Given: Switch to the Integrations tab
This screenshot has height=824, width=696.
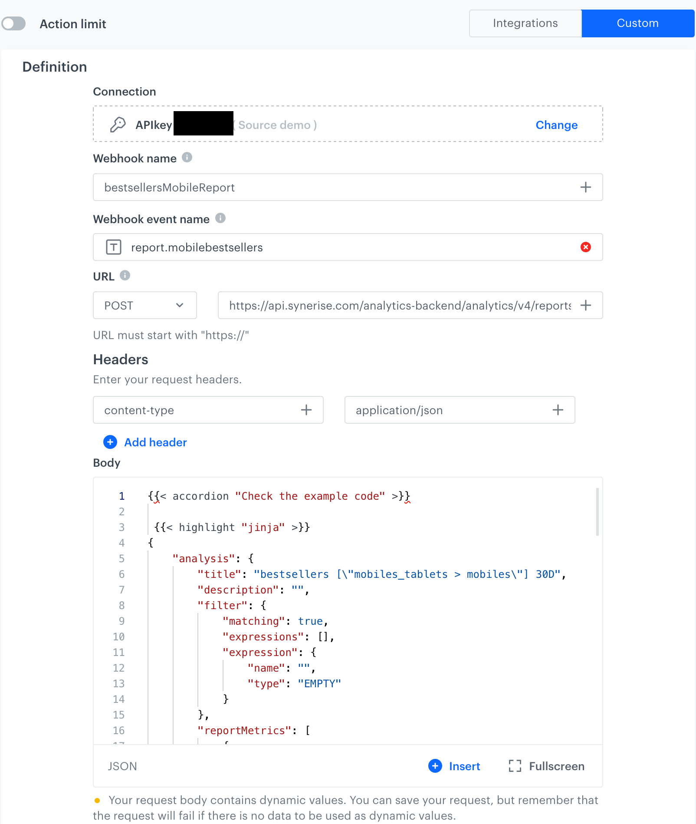Looking at the screenshot, I should tap(525, 23).
